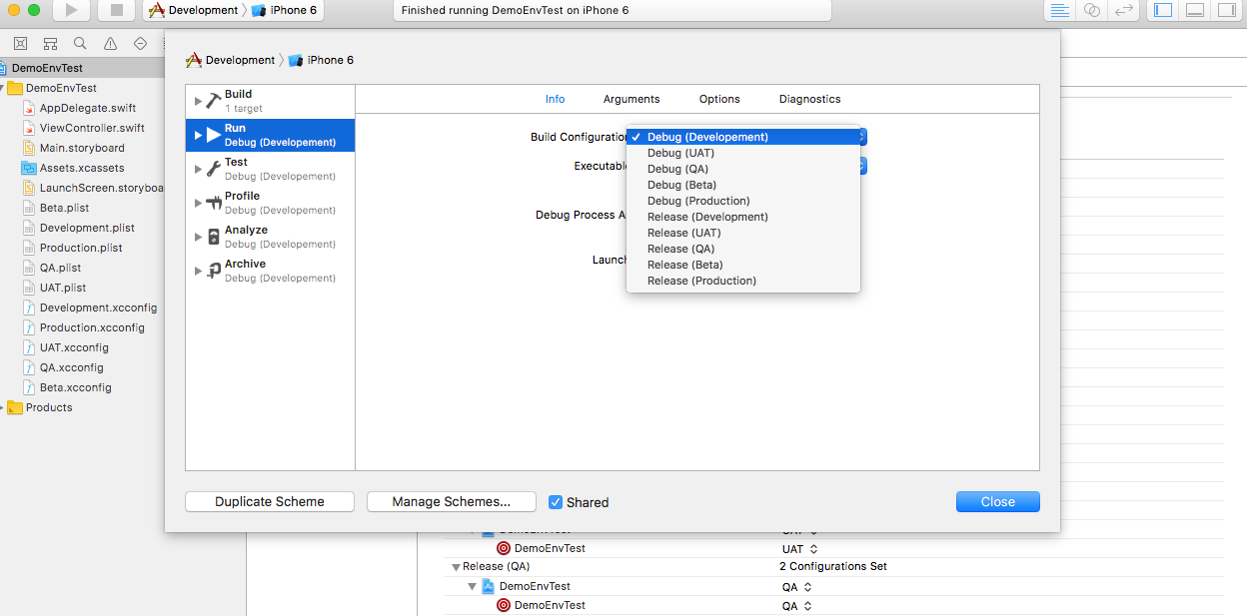The width and height of the screenshot is (1247, 616).
Task: Choose Release (UAT) configuration
Action: point(743,233)
